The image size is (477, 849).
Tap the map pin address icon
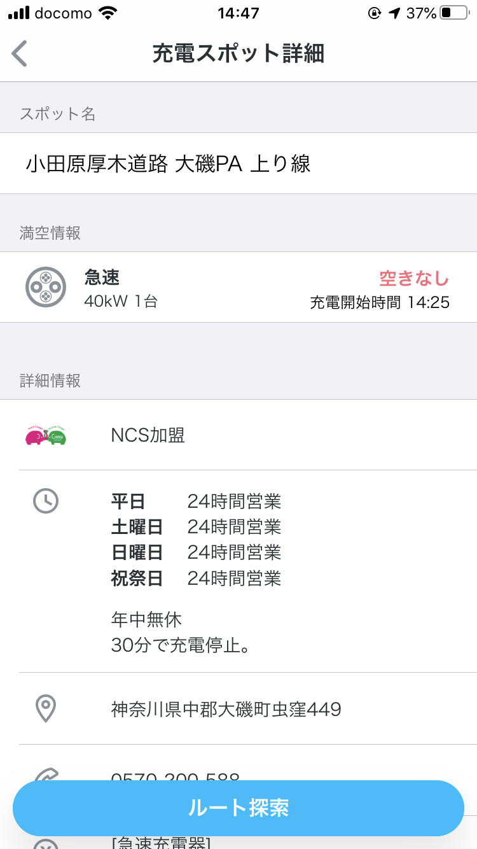(x=46, y=708)
